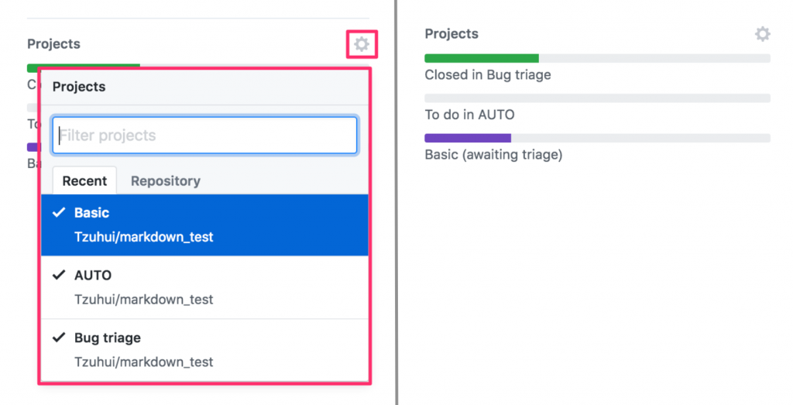Click the Projects title of the dropdown popup
The width and height of the screenshot is (793, 405).
coord(79,87)
